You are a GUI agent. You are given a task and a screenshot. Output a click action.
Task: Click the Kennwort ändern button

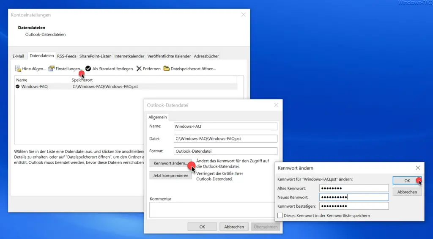pyautogui.click(x=171, y=163)
